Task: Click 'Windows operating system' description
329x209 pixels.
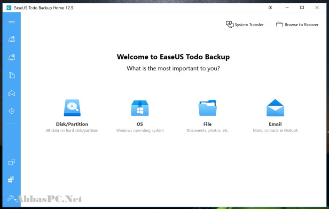Action: click(140, 131)
